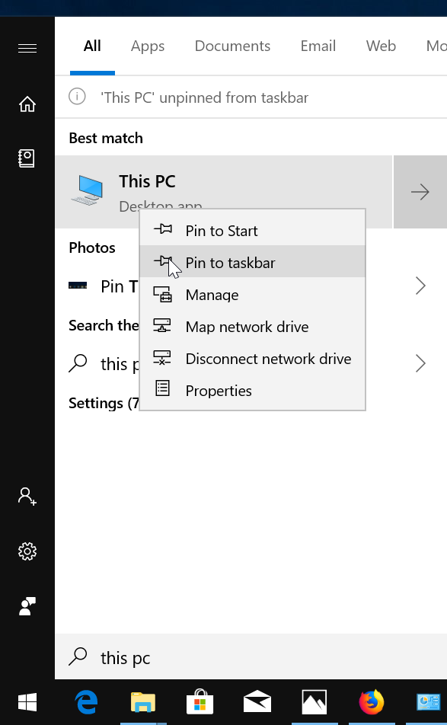Select Map network drive option
The width and height of the screenshot is (447, 725).
click(247, 326)
